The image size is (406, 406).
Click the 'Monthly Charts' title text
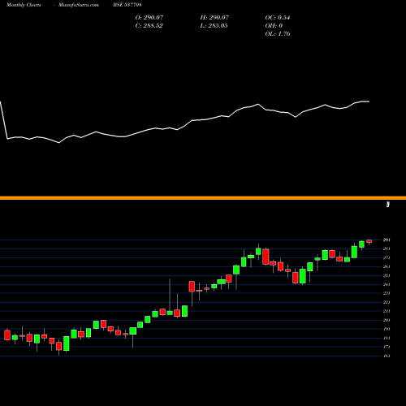point(24,5)
